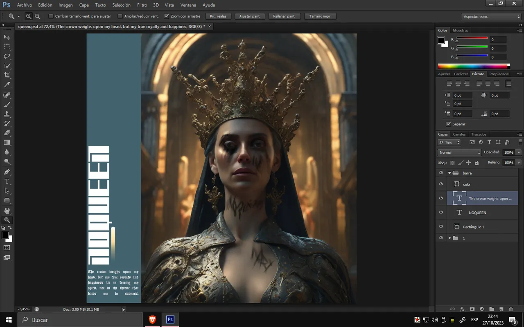Select the Spot Healing Brush tool
Viewport: 524px width, 327px height.
(7, 95)
